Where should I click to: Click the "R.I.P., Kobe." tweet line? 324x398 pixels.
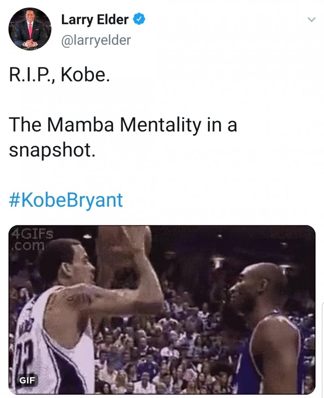pos(59,75)
